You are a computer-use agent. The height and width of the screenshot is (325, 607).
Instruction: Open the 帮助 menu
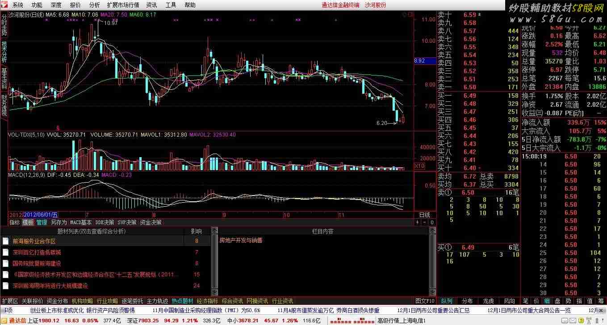[190, 5]
